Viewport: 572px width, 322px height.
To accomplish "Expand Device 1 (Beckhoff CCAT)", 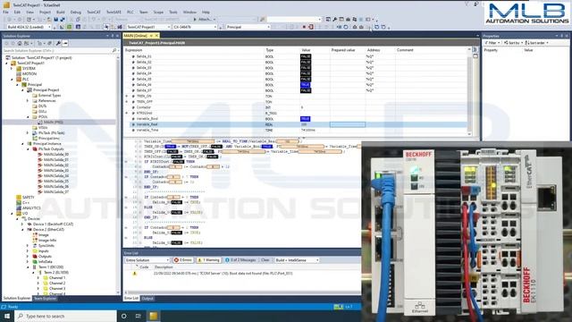I will pyautogui.click(x=22, y=225).
